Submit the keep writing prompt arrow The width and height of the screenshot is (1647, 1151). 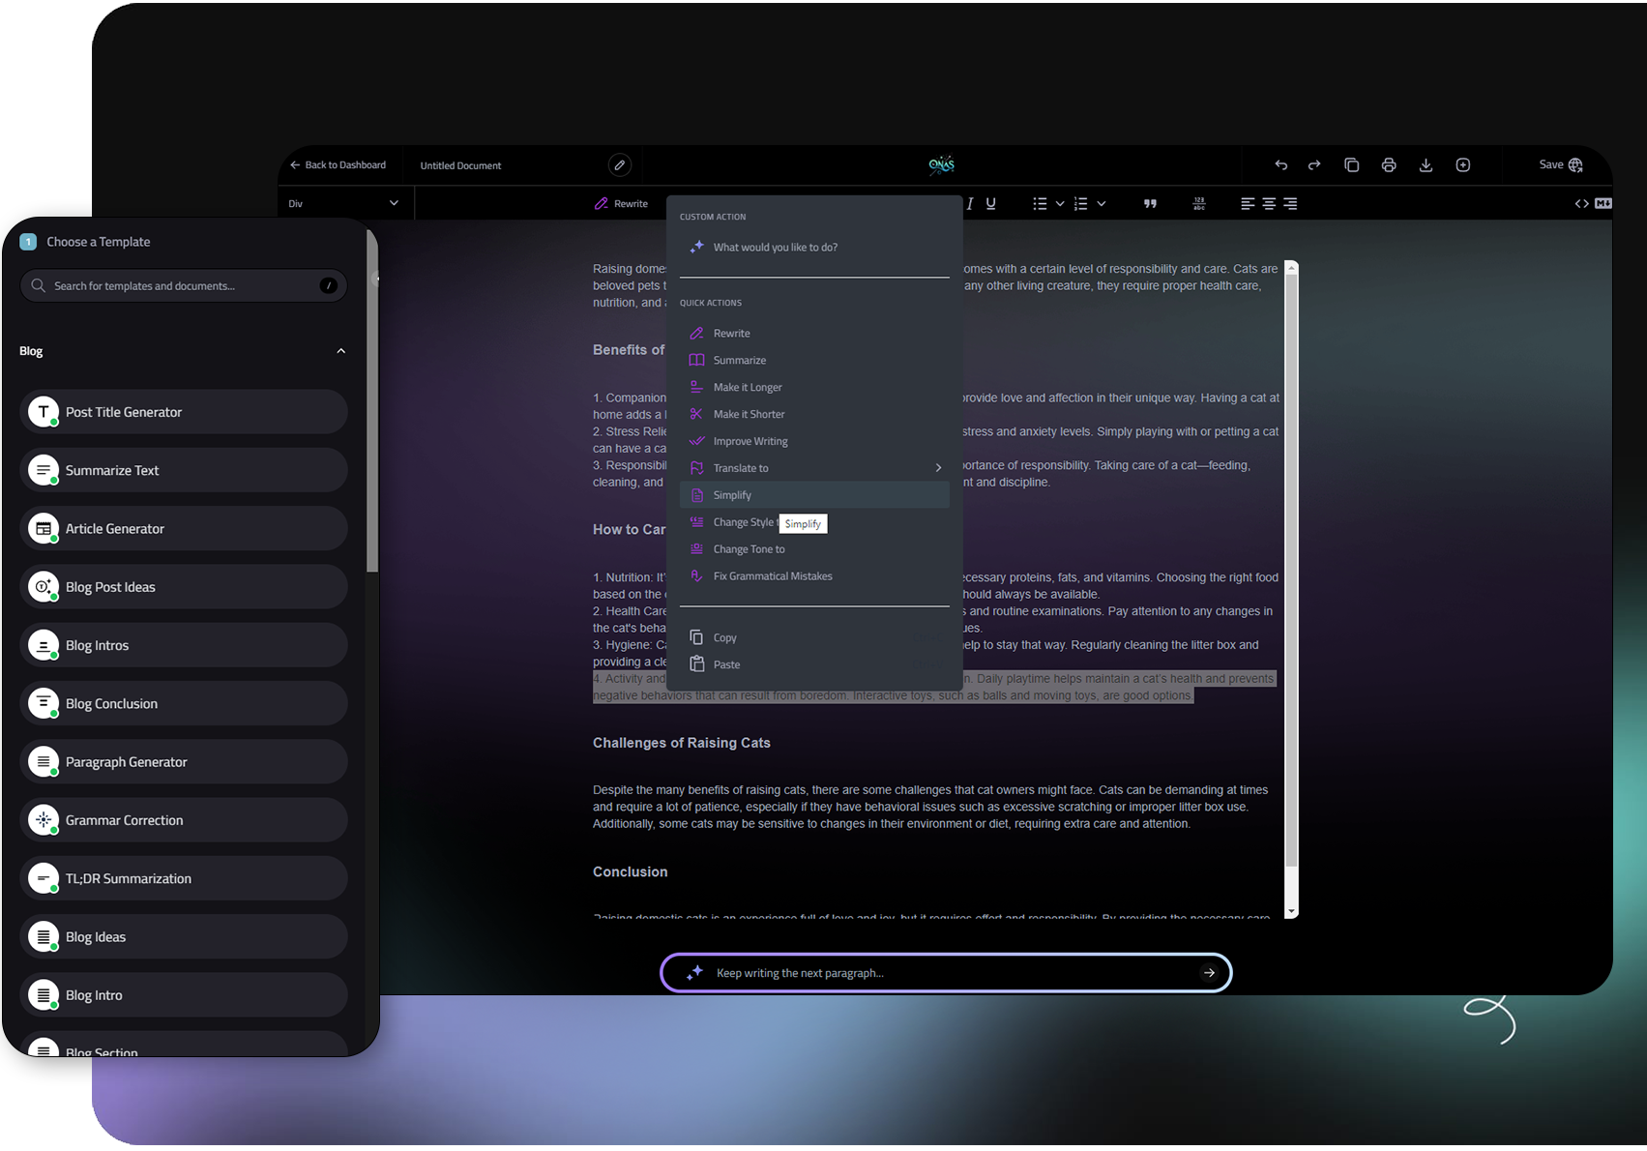(1209, 973)
